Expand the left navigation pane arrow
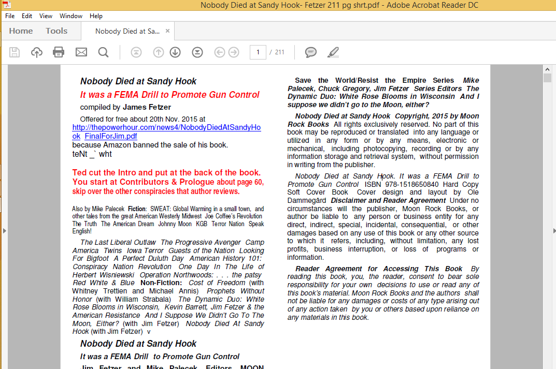The width and height of the screenshot is (556, 369). (4, 231)
